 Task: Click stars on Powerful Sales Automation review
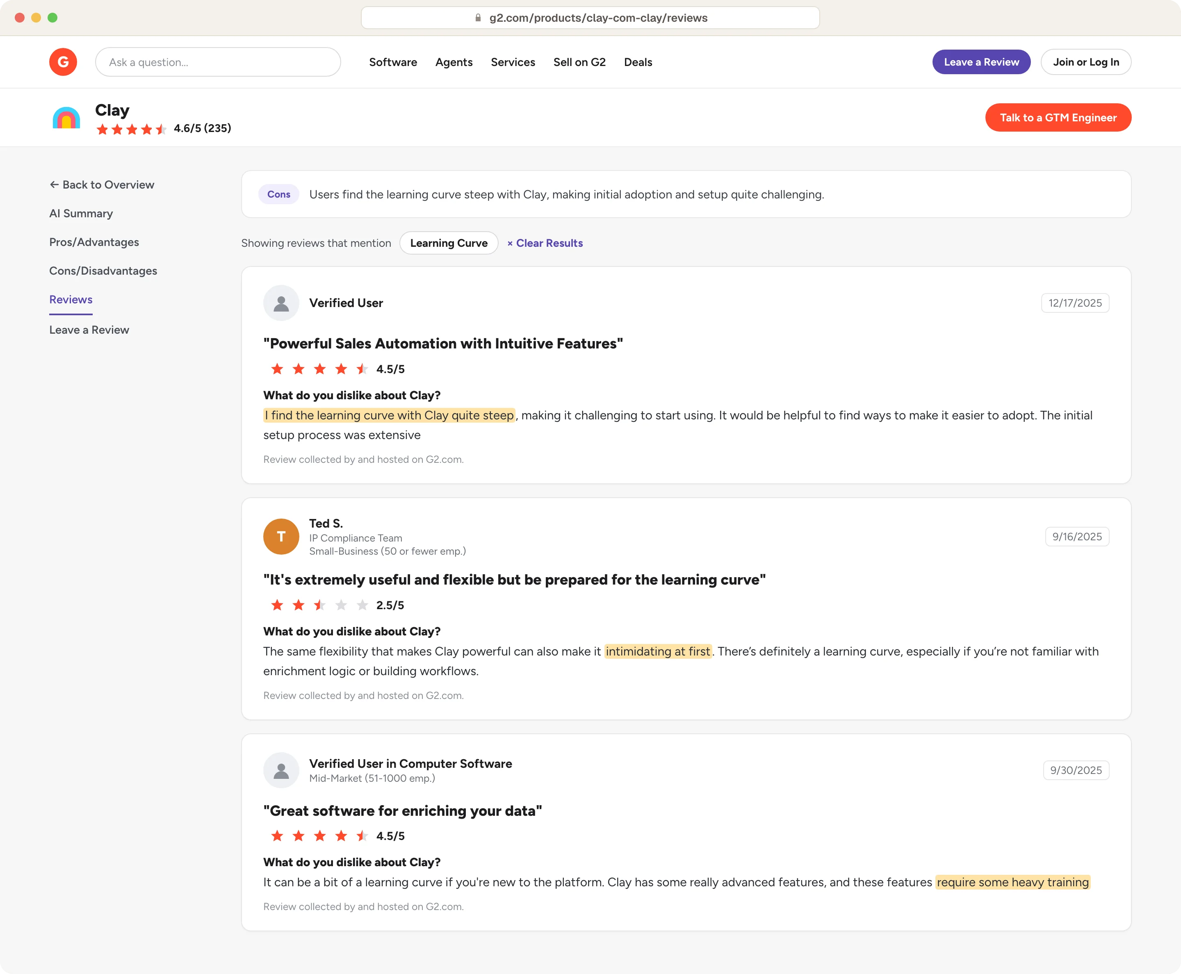(319, 369)
